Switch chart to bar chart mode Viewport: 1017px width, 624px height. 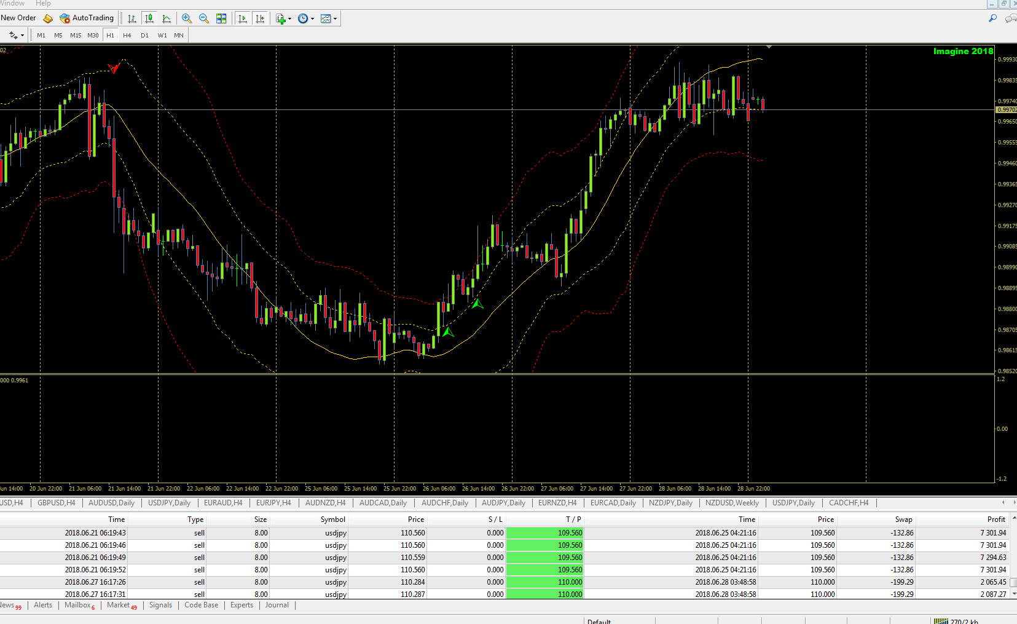(x=132, y=18)
